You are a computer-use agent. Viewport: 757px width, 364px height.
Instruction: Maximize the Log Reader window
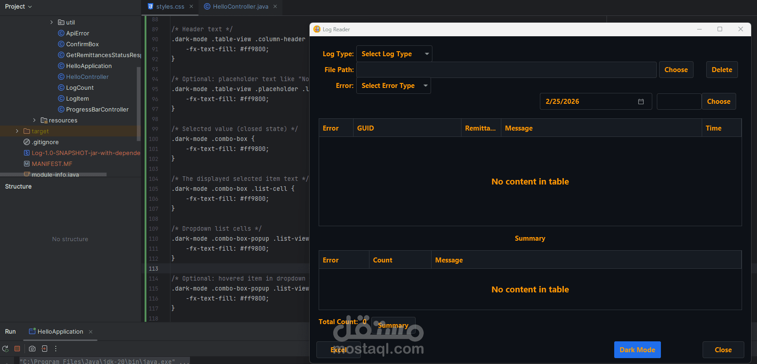pyautogui.click(x=720, y=29)
